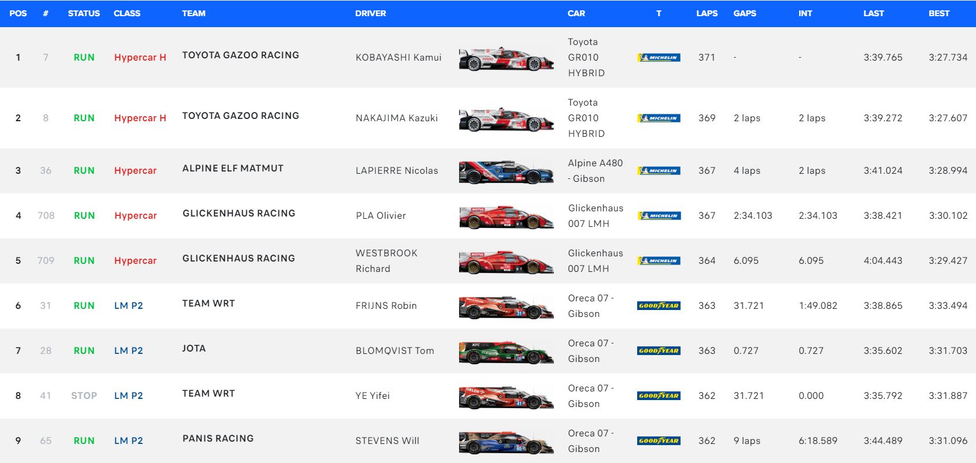Click car number 708
The image size is (976, 463).
[x=46, y=216]
